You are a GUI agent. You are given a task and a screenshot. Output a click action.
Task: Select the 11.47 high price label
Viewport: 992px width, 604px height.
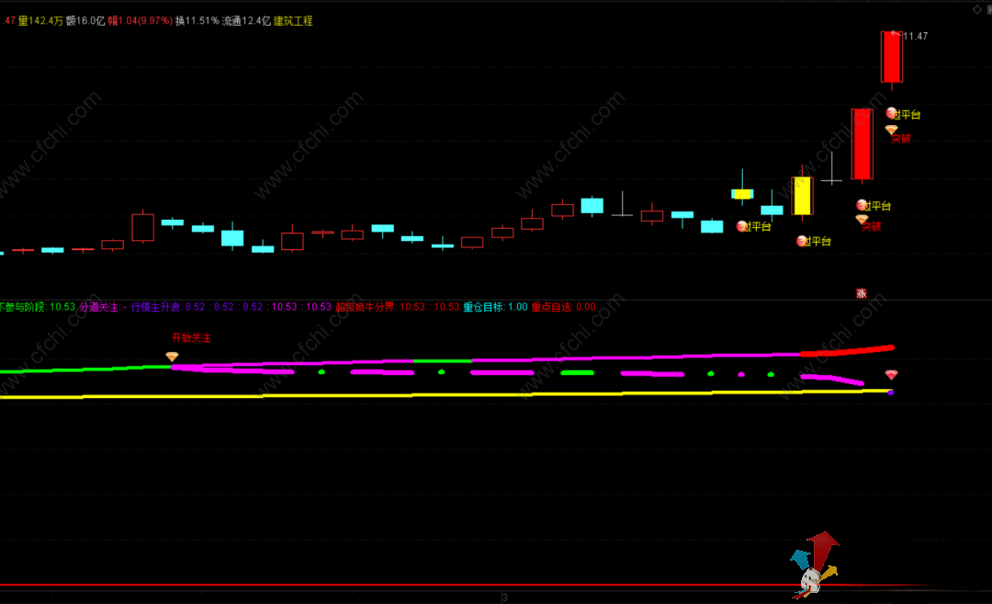coord(916,37)
